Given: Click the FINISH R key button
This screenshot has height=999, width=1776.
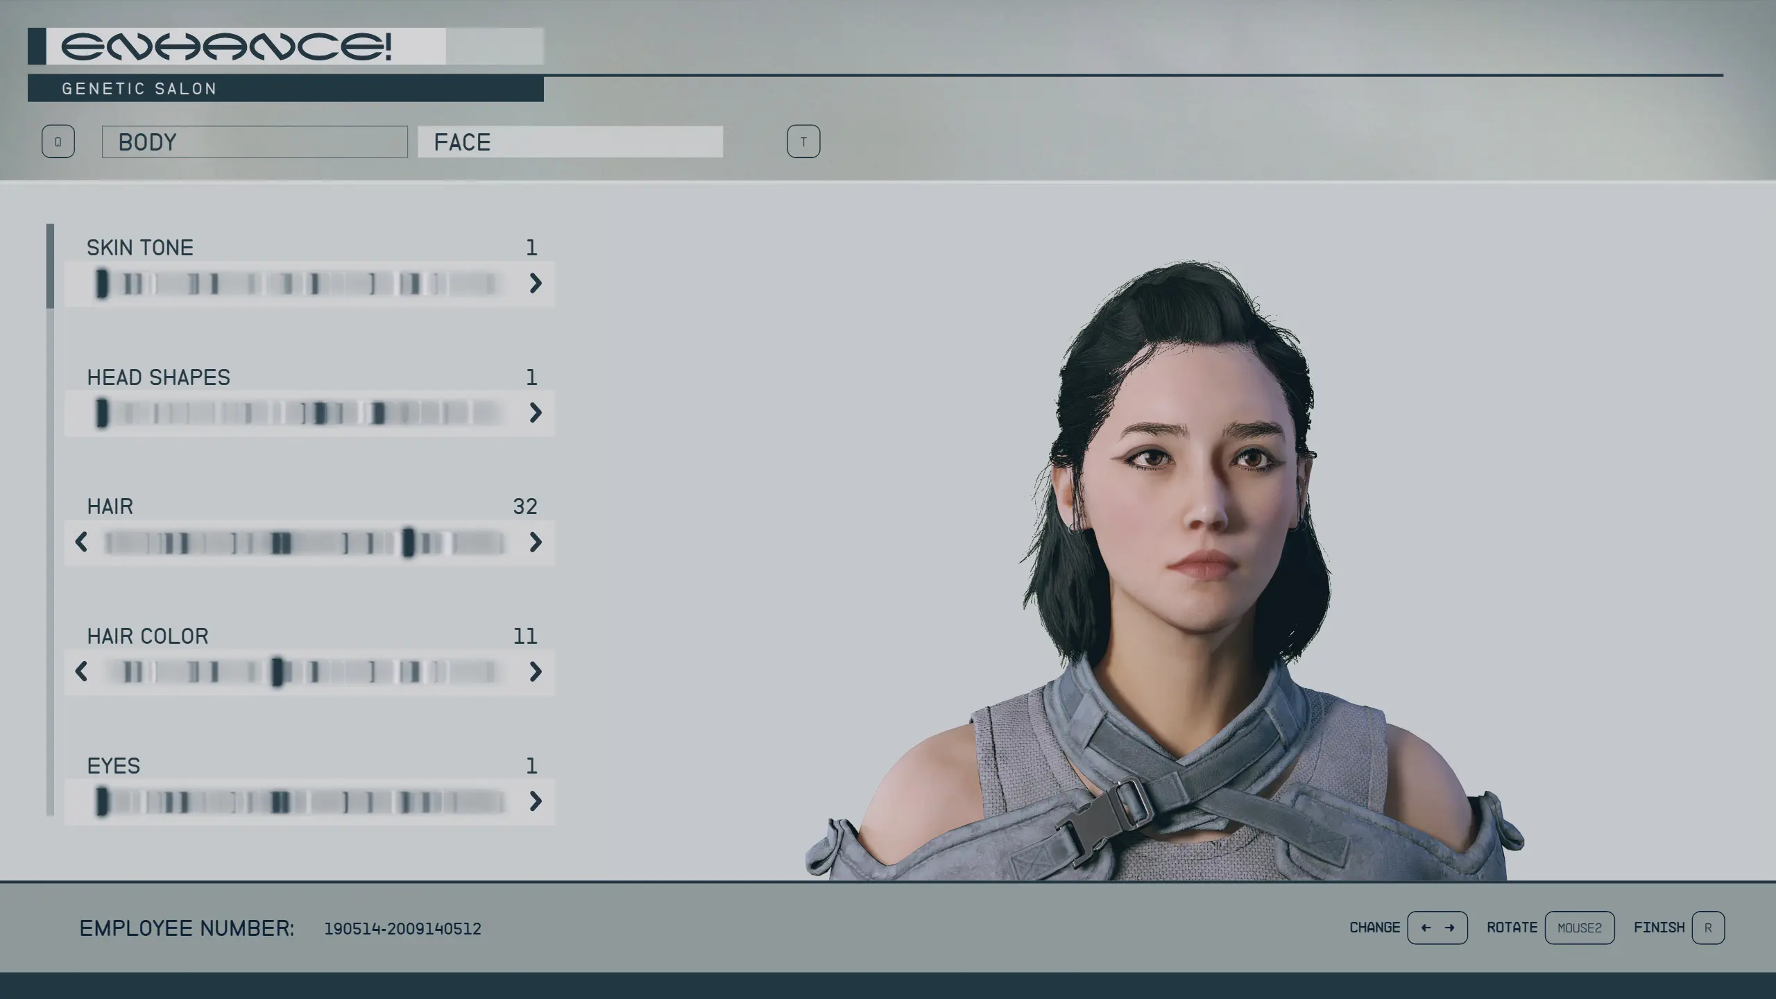Looking at the screenshot, I should click(1708, 928).
